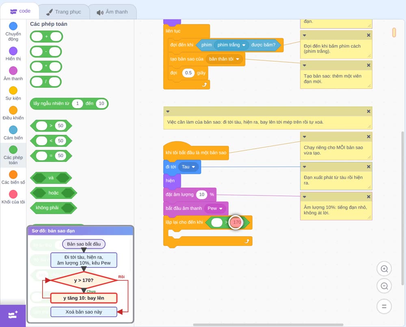
Task: Open the Sự kiện block category
Action: (x=13, y=93)
